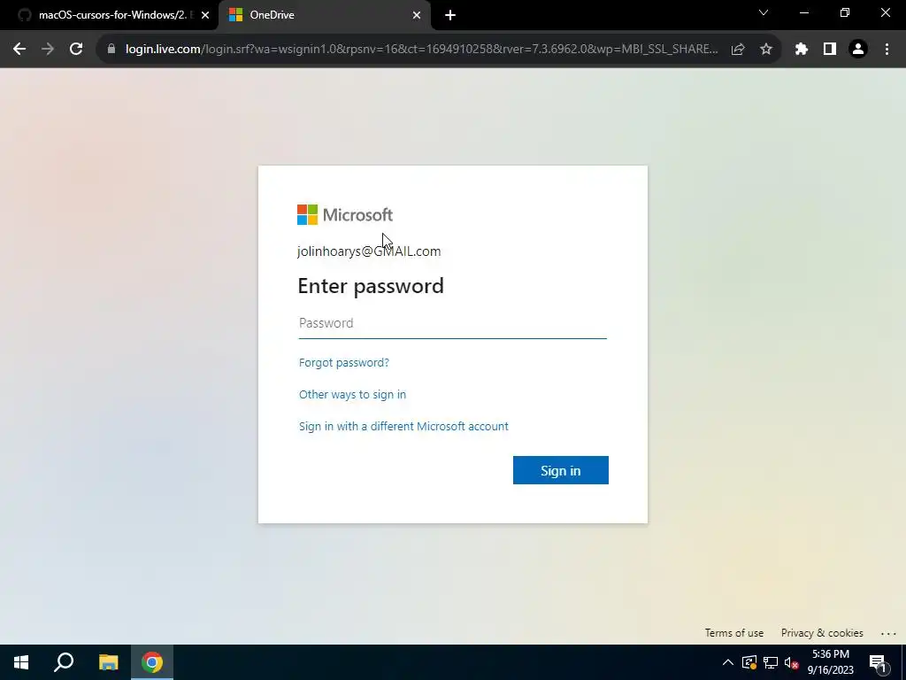Click the muted volume tray icon
Viewport: 906px width, 680px height.
pos(792,662)
